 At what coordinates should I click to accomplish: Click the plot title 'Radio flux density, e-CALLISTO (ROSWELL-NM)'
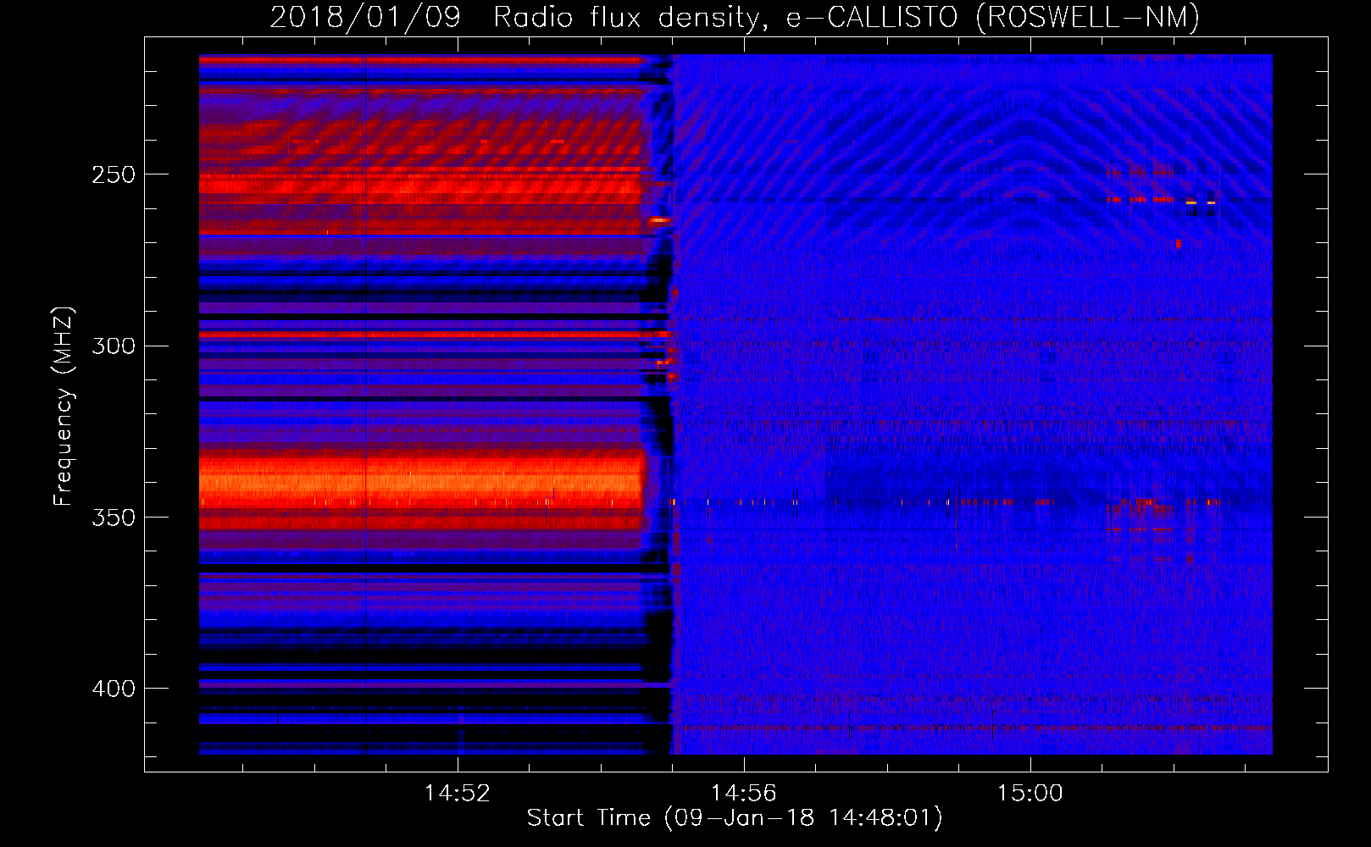click(846, 17)
